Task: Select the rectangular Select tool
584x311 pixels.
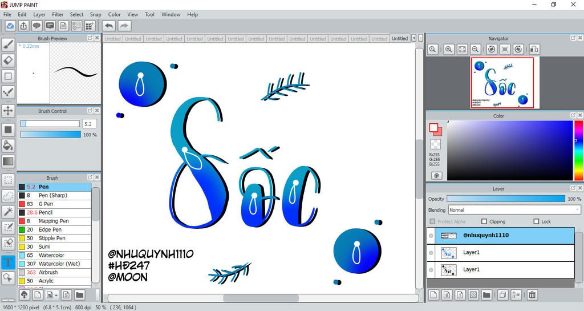Action: point(8,180)
